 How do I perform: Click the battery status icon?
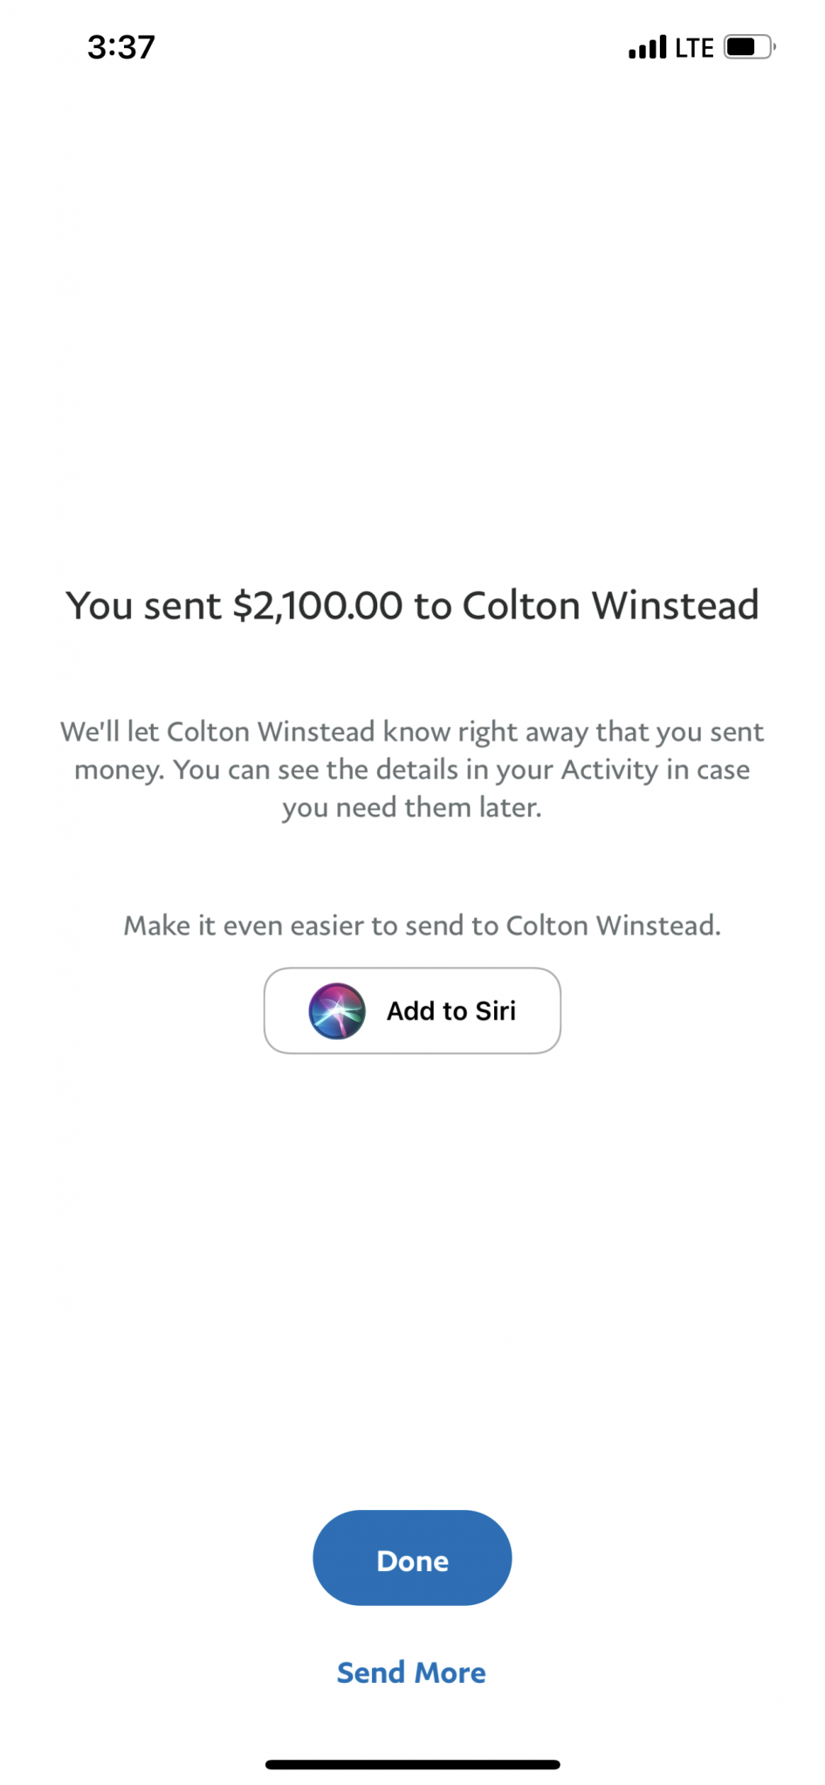coord(750,46)
